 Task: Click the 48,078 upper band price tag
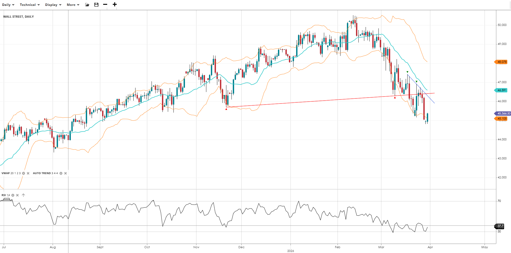tap(502, 62)
